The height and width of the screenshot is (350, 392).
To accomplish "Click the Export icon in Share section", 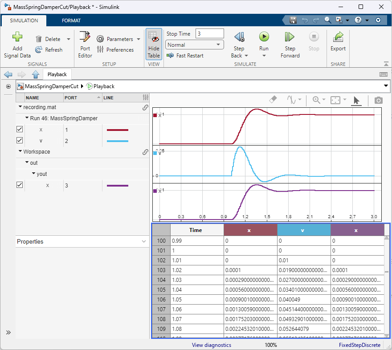I will pos(338,37).
